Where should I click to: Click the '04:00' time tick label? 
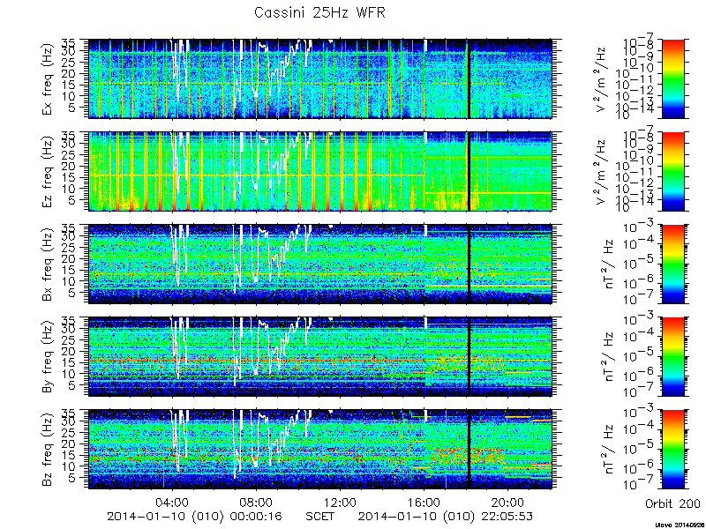172,502
